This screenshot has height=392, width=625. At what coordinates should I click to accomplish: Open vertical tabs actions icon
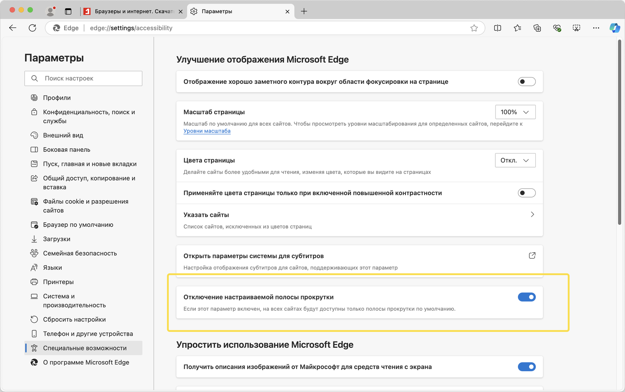pyautogui.click(x=68, y=11)
